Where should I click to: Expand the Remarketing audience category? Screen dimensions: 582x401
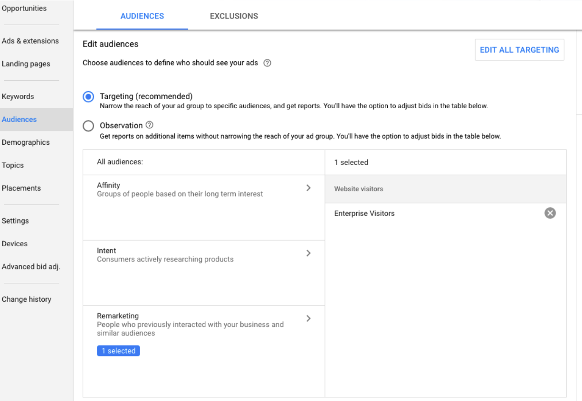click(308, 318)
